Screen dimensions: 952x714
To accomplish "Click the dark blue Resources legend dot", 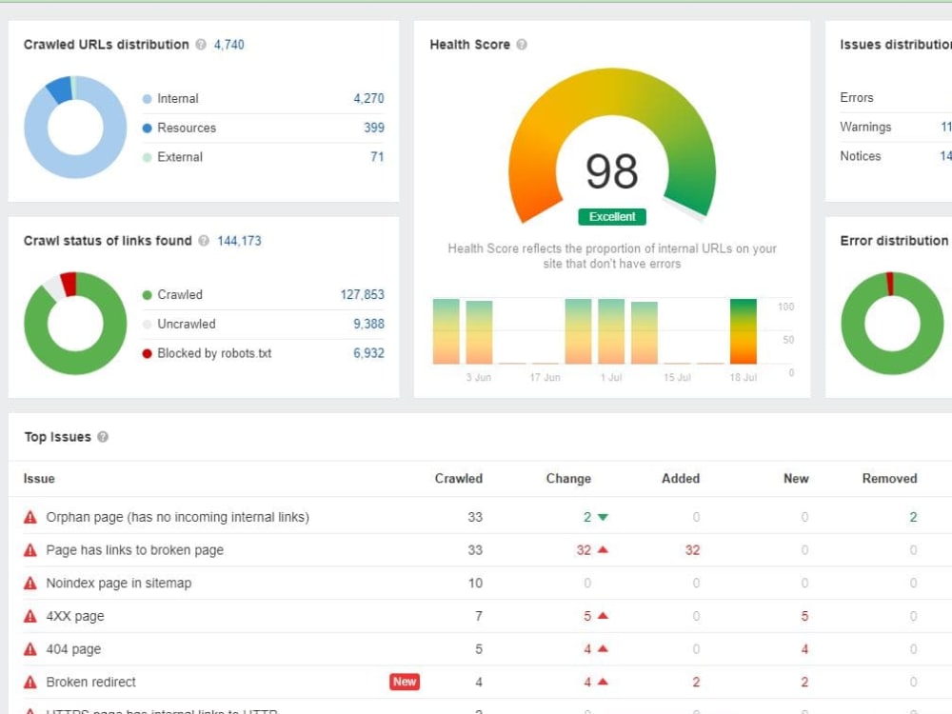I will pyautogui.click(x=147, y=129).
